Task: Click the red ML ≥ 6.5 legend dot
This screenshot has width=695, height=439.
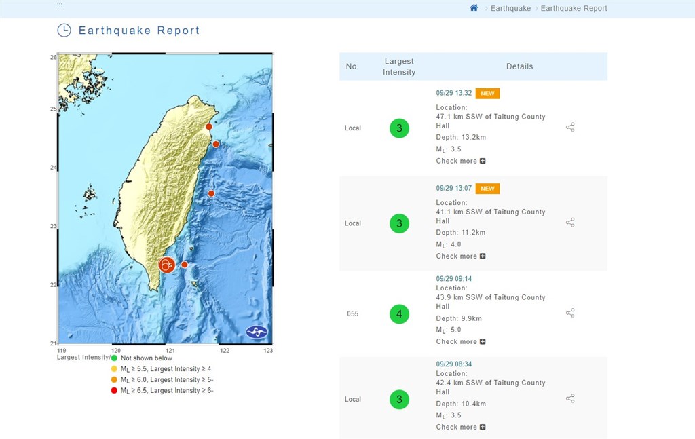Action: click(x=114, y=390)
